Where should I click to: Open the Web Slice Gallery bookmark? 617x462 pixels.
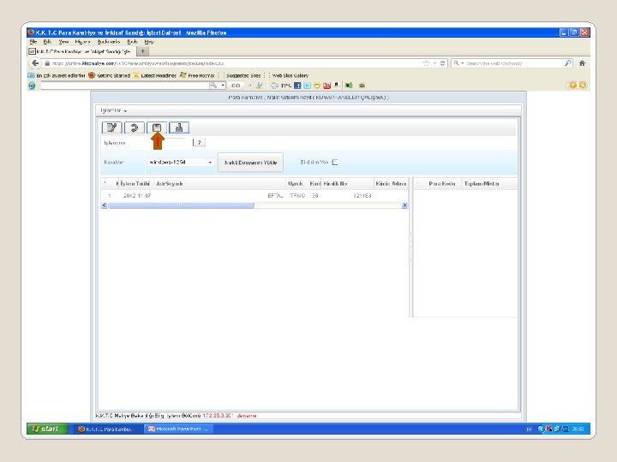pyautogui.click(x=291, y=75)
